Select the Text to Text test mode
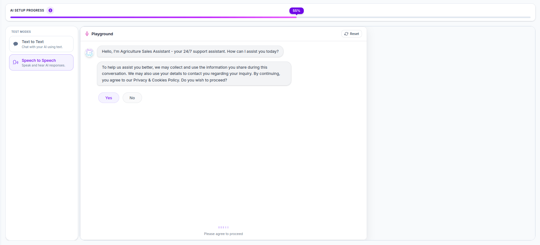Viewport: 540px width, 245px height. point(41,44)
